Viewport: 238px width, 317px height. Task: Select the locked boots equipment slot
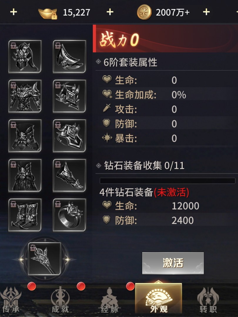coord(25,215)
